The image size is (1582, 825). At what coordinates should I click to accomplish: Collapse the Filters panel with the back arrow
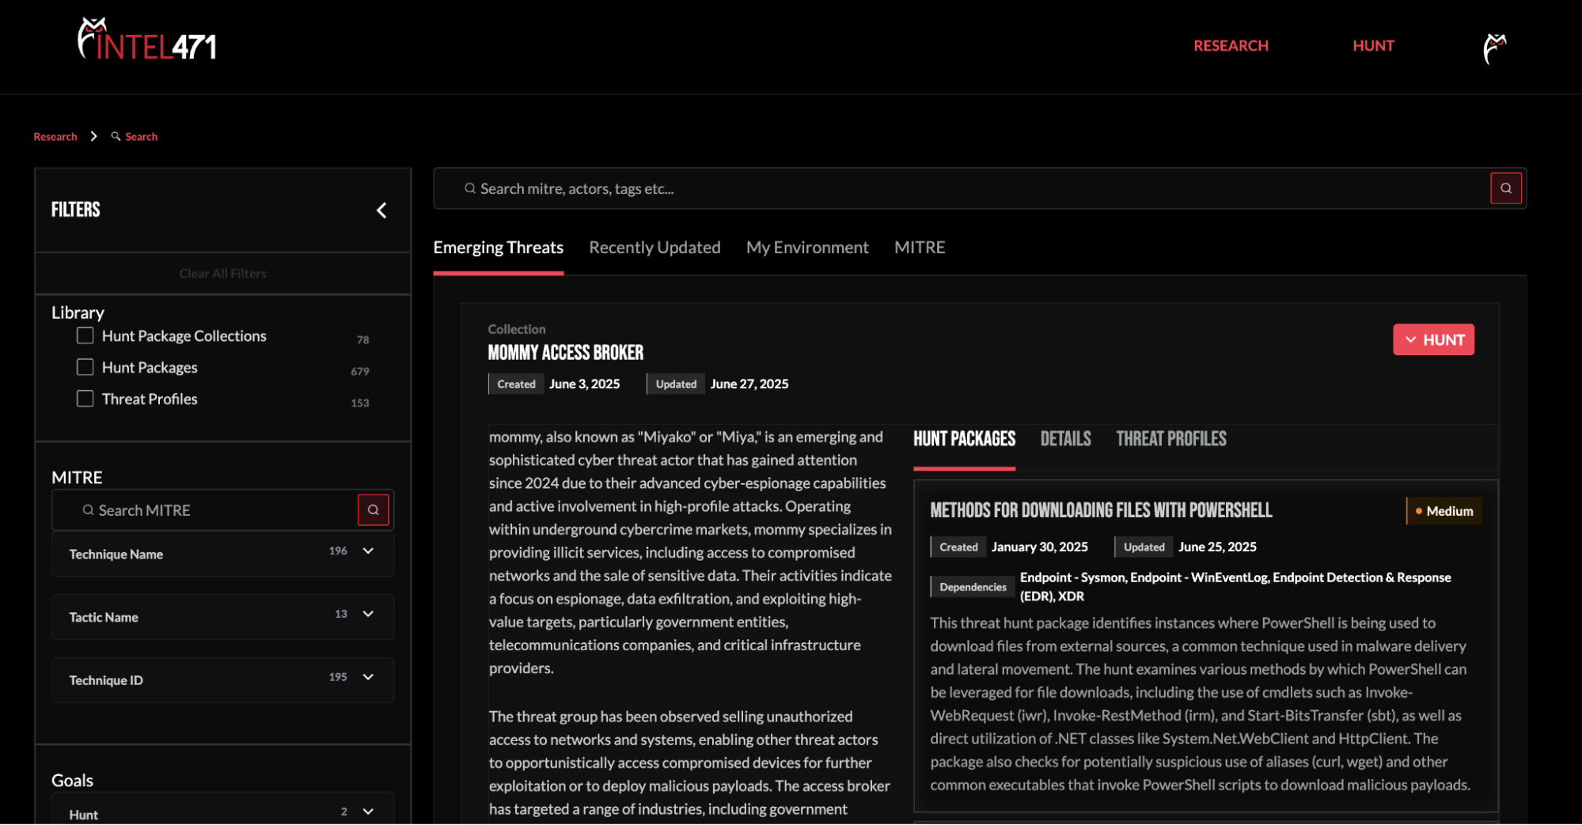pos(381,210)
